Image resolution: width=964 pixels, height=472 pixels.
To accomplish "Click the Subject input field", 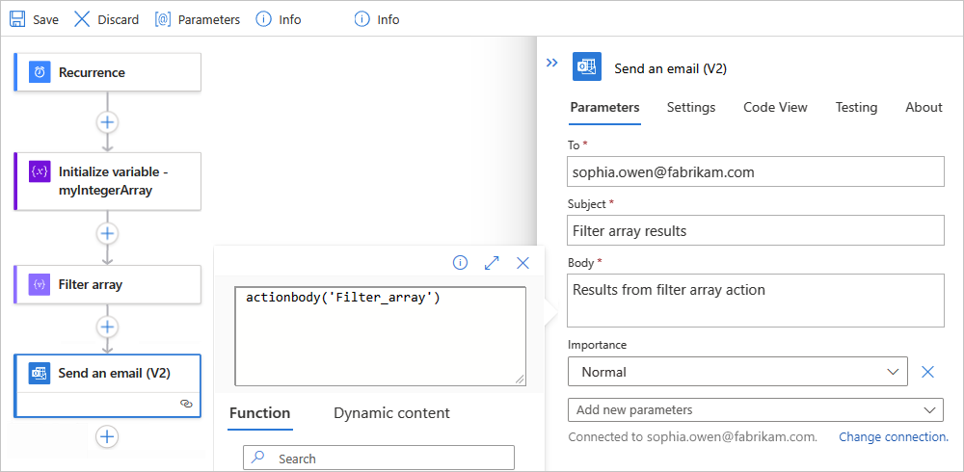I will coord(755,231).
